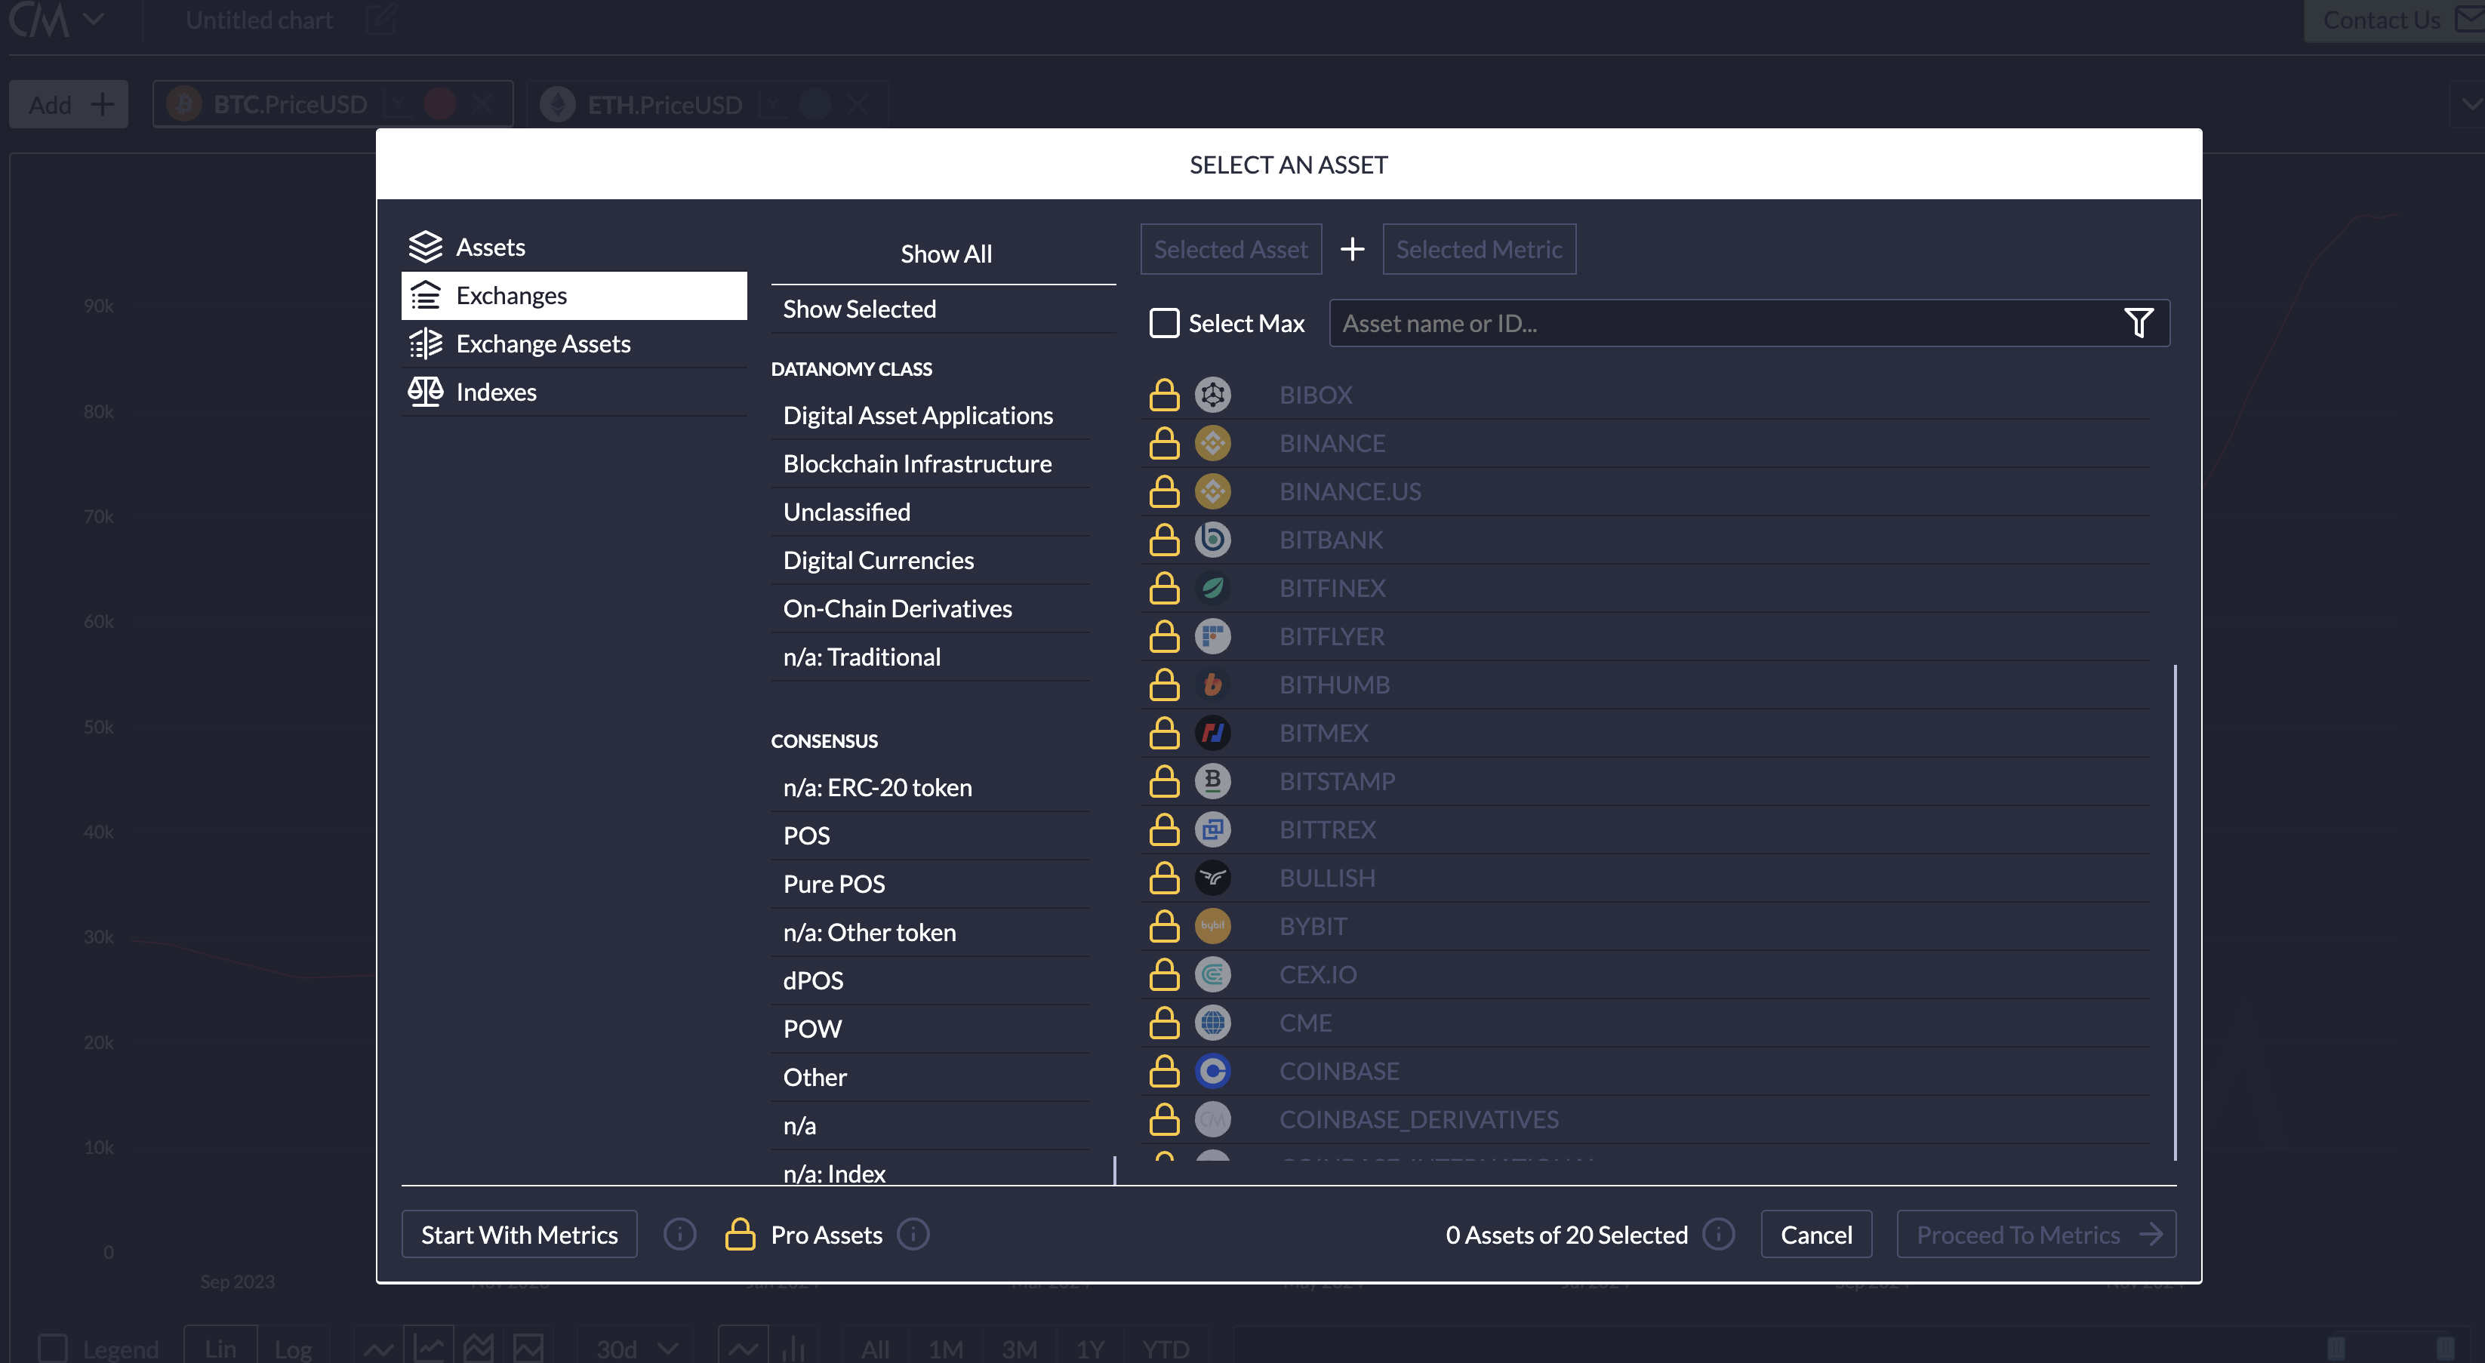This screenshot has height=1363, width=2485.
Task: Click the info icon next to Pro Assets
Action: [913, 1234]
